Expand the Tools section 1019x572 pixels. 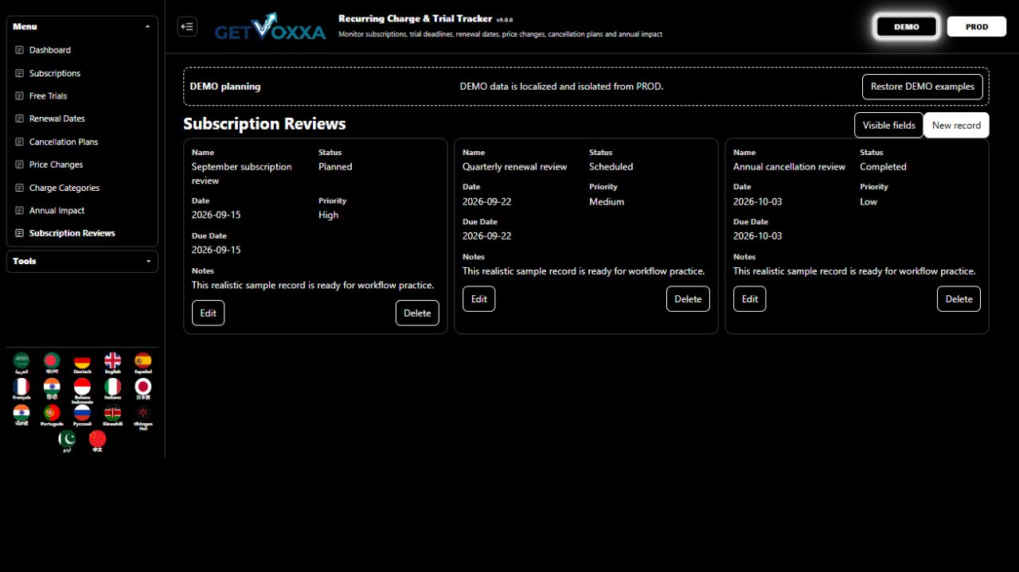tap(82, 261)
